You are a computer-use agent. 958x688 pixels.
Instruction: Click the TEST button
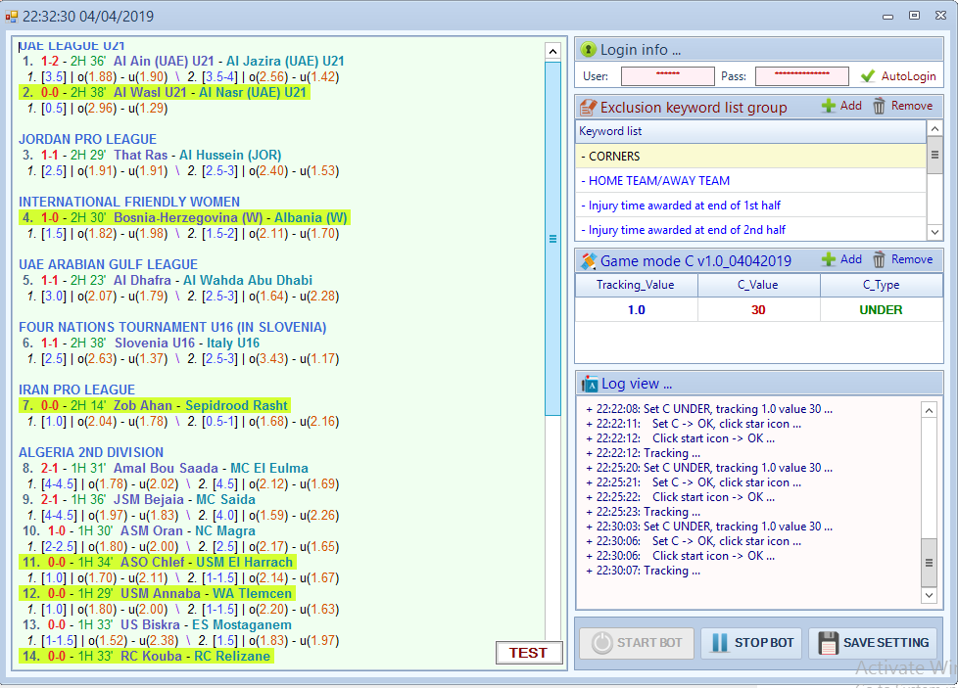point(528,653)
